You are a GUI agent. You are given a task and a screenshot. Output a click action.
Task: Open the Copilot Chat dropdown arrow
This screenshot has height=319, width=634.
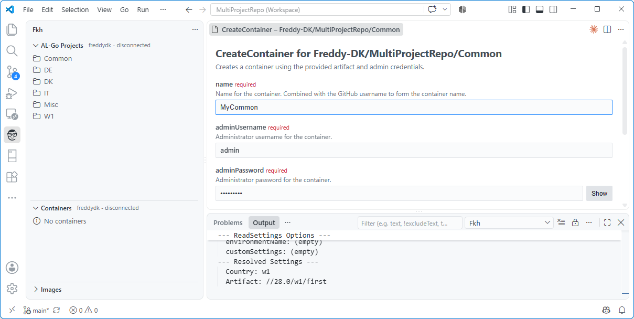[445, 9]
